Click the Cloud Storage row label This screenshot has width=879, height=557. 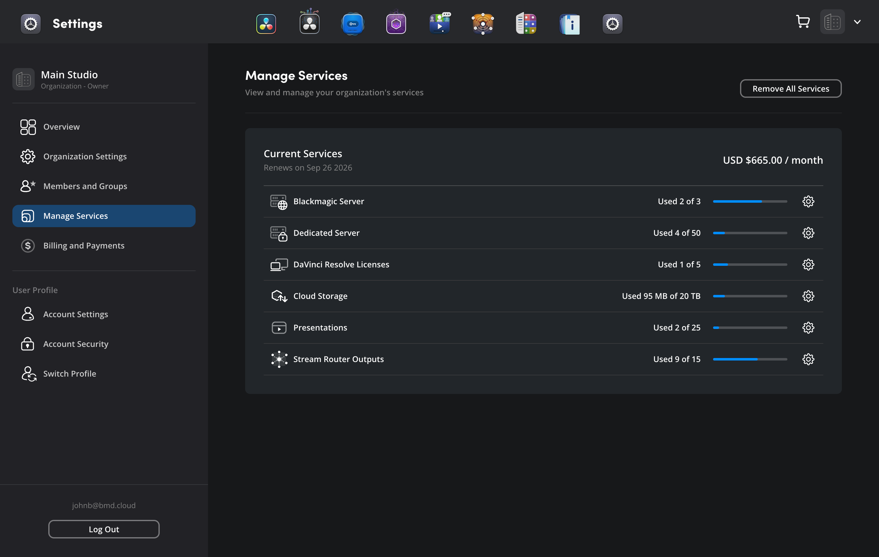pos(321,296)
